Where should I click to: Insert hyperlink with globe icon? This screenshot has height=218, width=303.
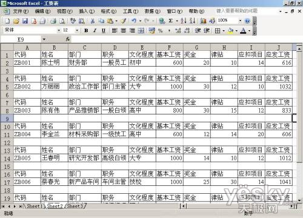click(x=162, y=21)
